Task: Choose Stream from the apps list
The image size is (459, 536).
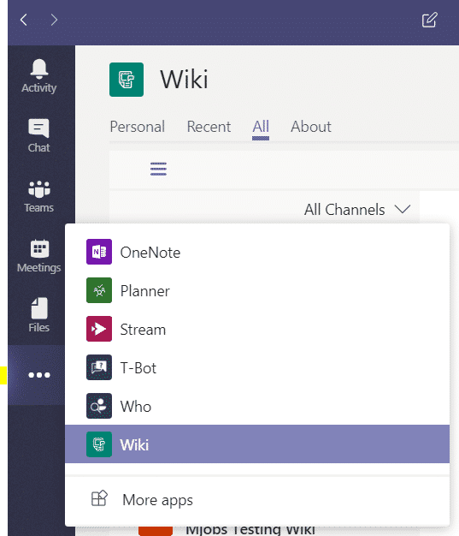Action: point(257,329)
